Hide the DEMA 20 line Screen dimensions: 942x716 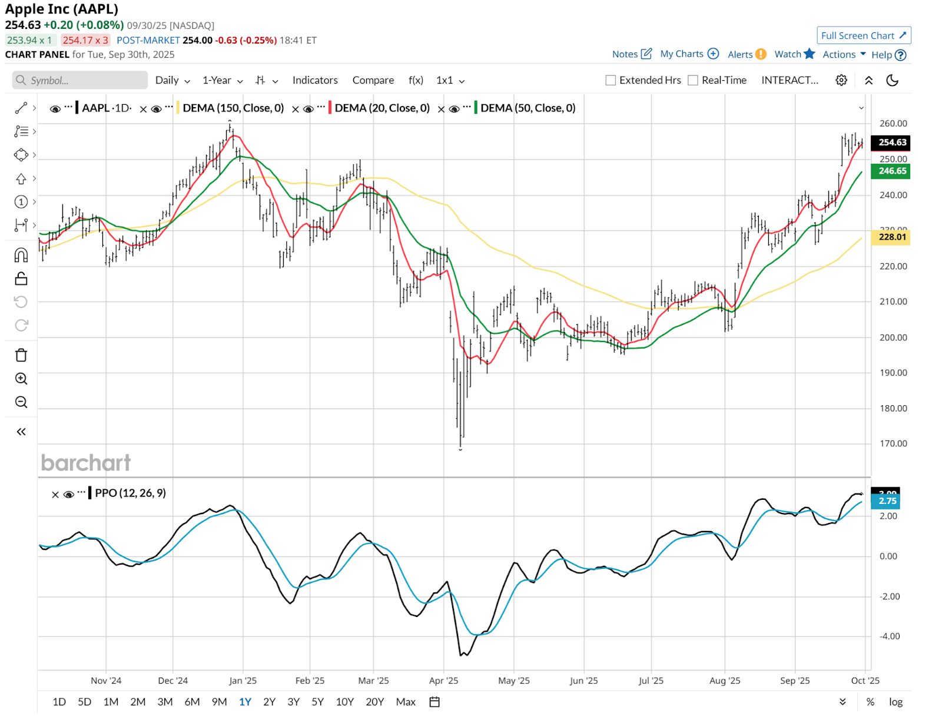[308, 109]
